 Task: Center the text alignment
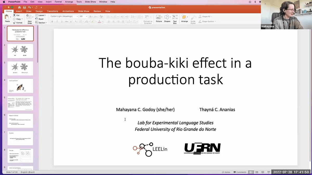click(x=113, y=21)
